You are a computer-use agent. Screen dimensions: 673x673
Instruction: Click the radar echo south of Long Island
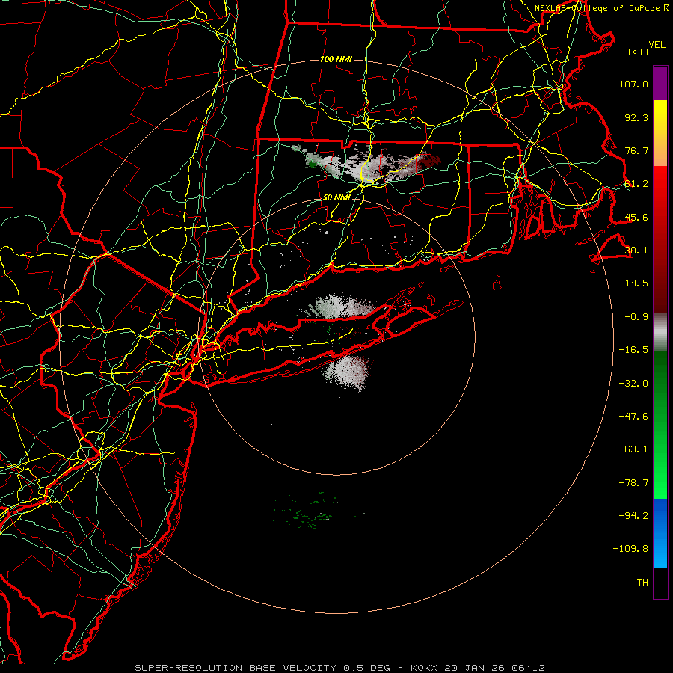[x=346, y=372]
